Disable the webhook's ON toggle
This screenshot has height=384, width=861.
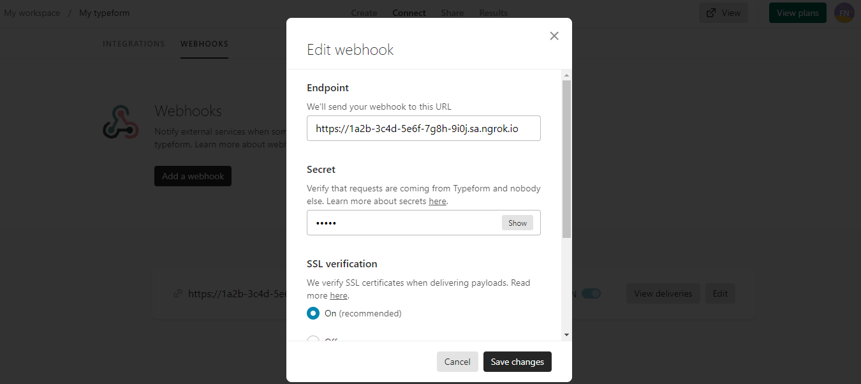click(x=591, y=293)
